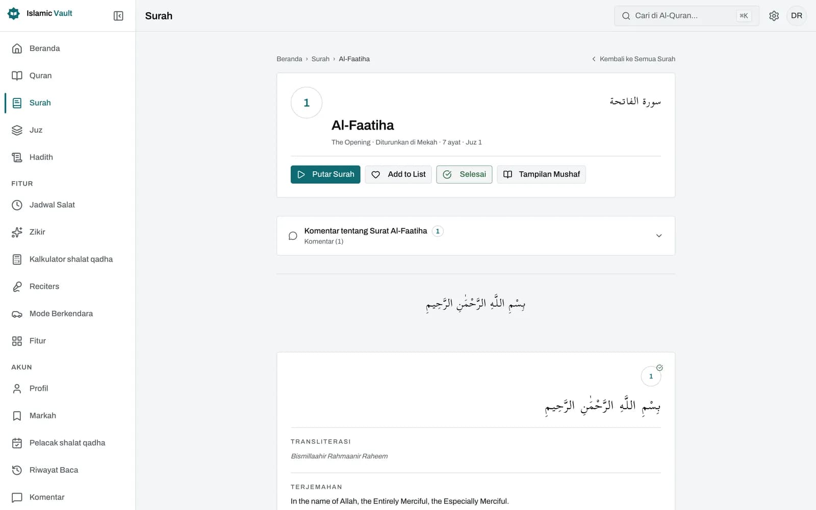The height and width of the screenshot is (510, 816).
Task: Toggle the Selesai completed button
Action: click(464, 174)
